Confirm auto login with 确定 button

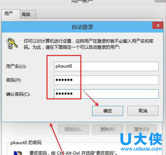click(x=108, y=111)
